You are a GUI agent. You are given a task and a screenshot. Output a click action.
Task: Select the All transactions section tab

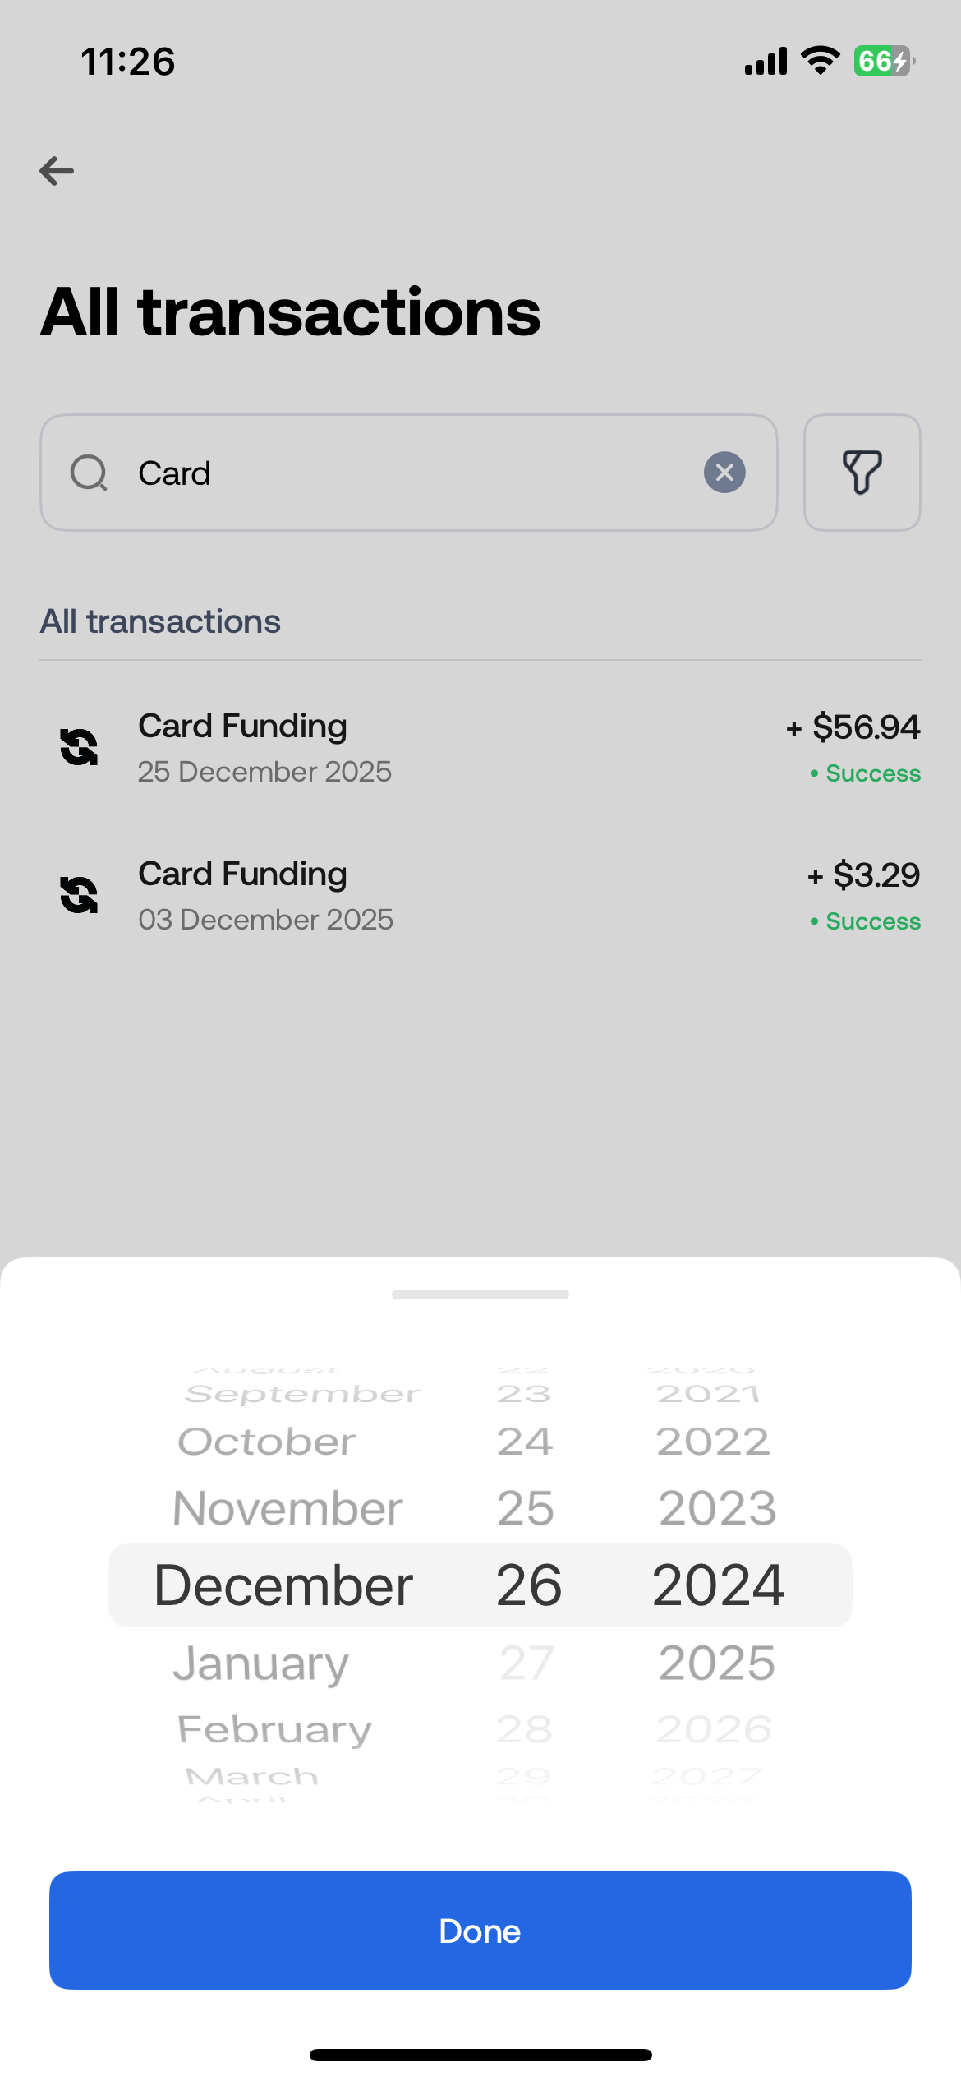(x=160, y=621)
